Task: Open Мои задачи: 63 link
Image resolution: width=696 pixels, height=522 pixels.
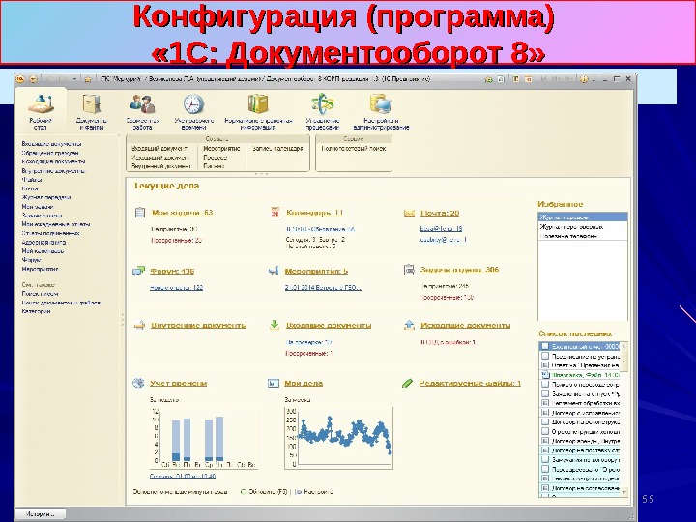Action: point(183,213)
